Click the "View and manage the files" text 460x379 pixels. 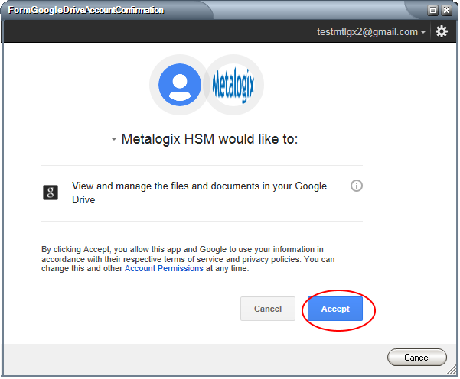(x=200, y=193)
